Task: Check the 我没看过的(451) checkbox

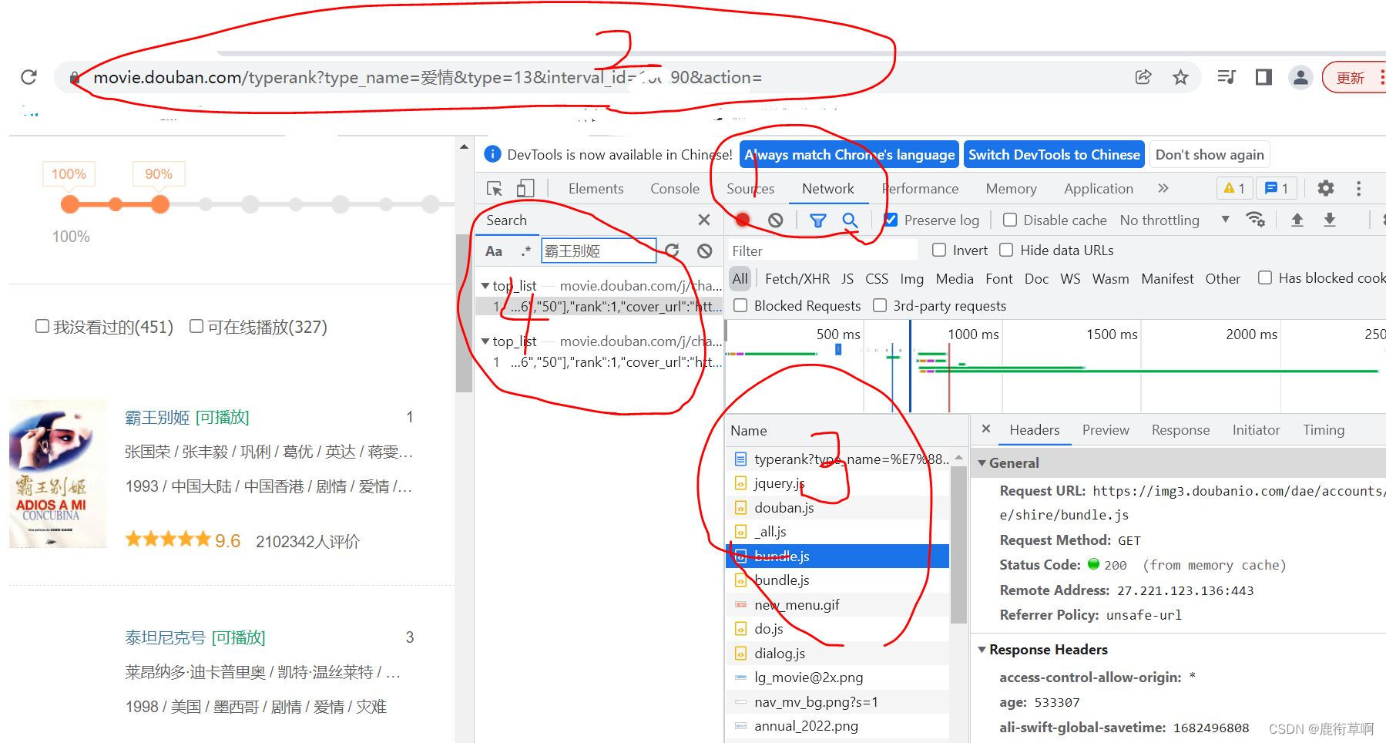Action: click(42, 326)
